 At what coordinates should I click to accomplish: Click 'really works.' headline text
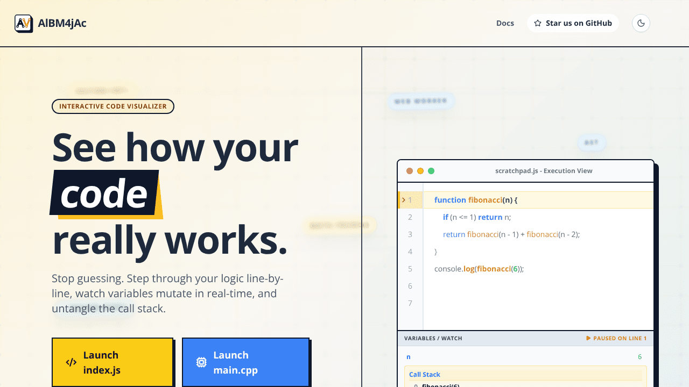pyautogui.click(x=170, y=240)
